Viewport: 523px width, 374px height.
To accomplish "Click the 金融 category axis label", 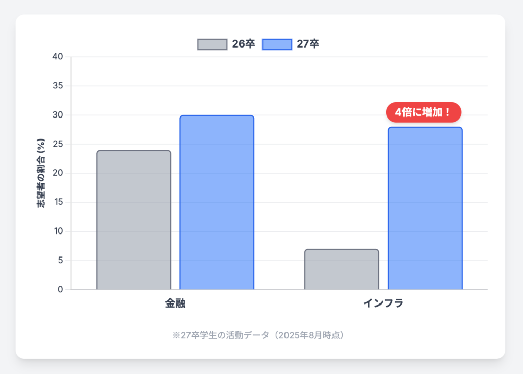I will [x=176, y=303].
